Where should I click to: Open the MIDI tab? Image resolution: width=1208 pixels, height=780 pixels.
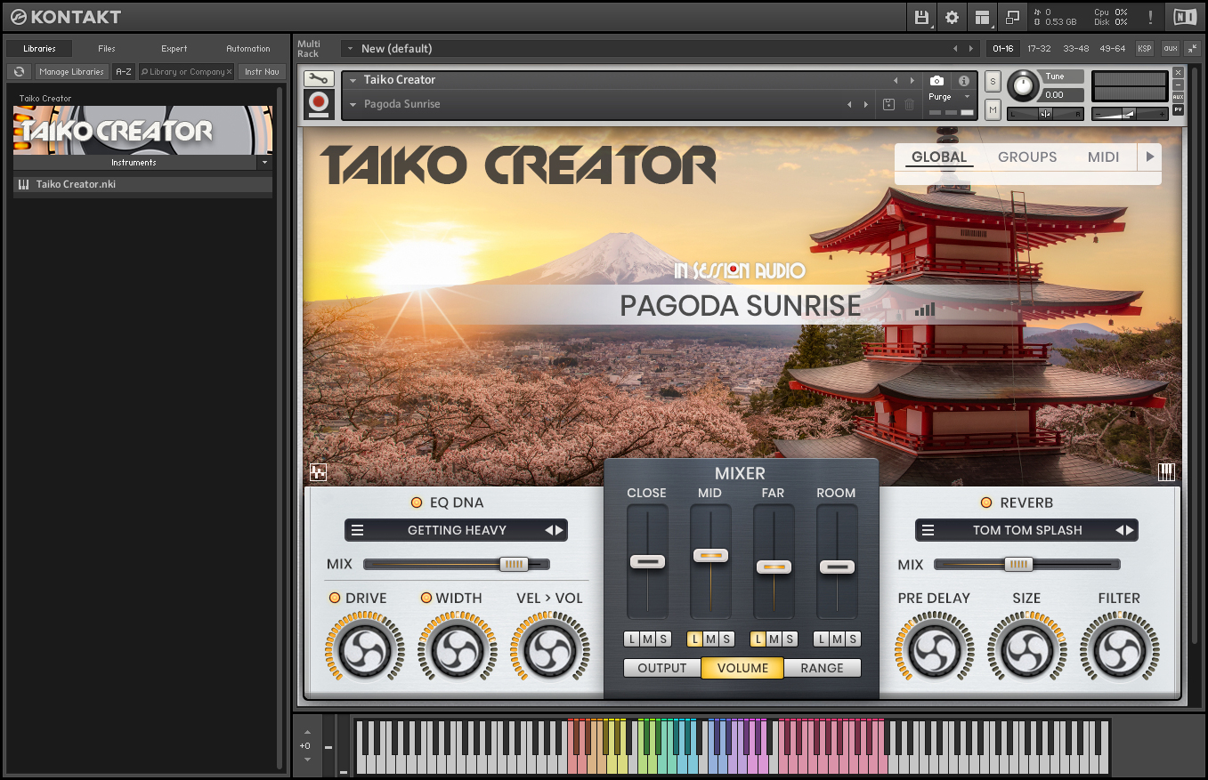(x=1103, y=157)
